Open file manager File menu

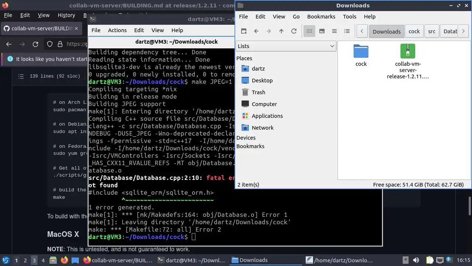pyautogui.click(x=243, y=17)
